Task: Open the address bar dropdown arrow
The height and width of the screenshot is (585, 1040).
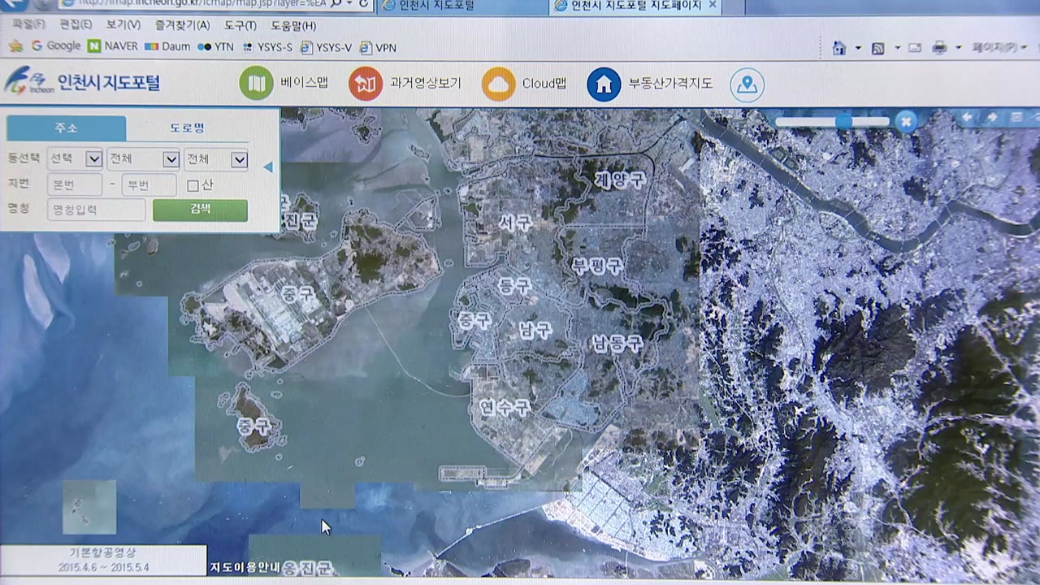Action: pyautogui.click(x=349, y=4)
